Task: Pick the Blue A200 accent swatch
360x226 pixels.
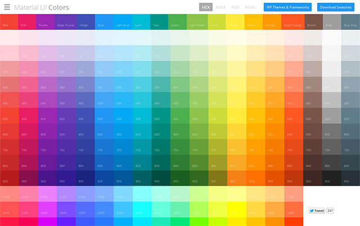Action: coord(104,210)
